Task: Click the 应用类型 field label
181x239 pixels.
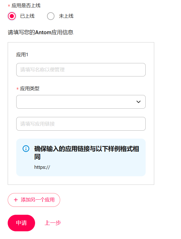Action: 30,88
